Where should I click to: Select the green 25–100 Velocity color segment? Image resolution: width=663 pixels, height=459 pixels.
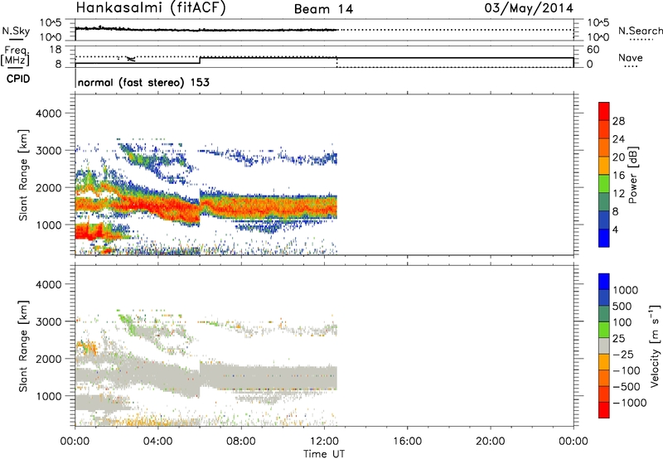coord(604,330)
